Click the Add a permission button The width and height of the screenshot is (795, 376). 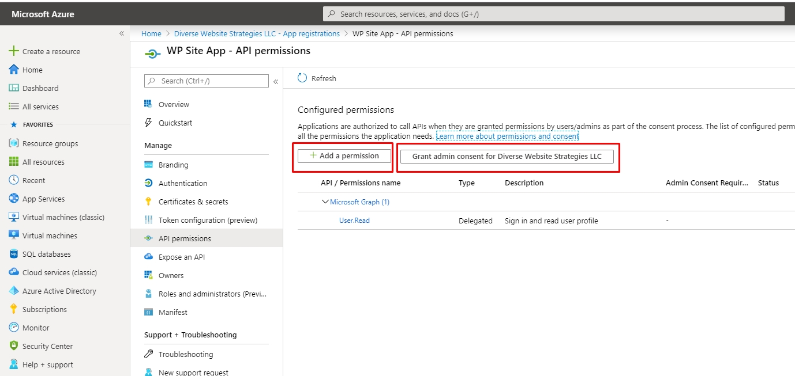pyautogui.click(x=344, y=156)
